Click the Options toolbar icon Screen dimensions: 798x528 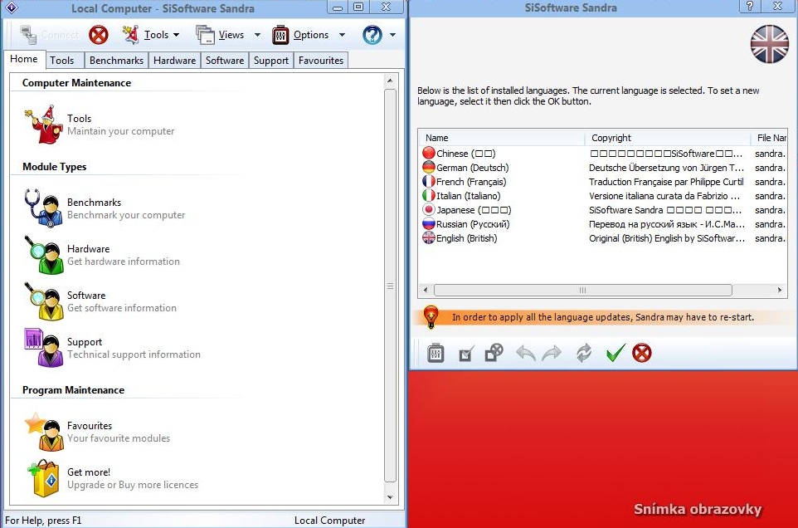point(280,35)
